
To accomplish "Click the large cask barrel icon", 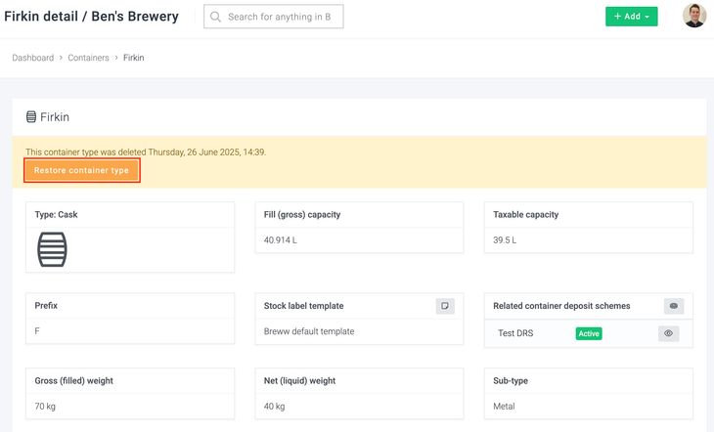I will pyautogui.click(x=52, y=249).
